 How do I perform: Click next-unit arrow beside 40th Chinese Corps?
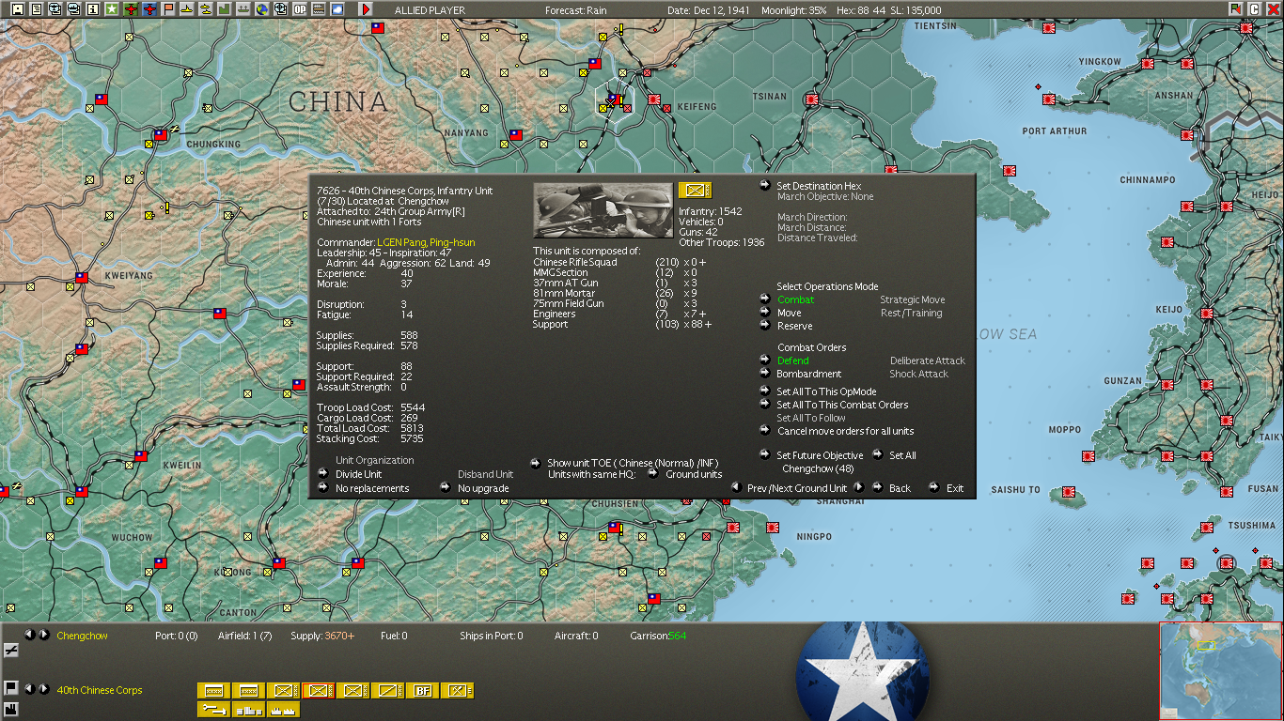tap(43, 689)
